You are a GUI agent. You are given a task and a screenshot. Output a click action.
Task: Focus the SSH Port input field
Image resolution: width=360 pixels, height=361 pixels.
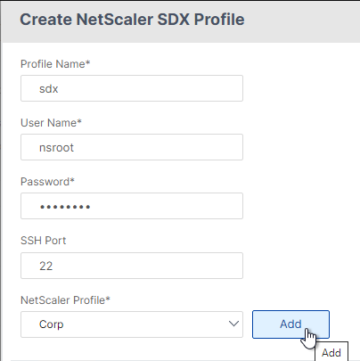[132, 266]
